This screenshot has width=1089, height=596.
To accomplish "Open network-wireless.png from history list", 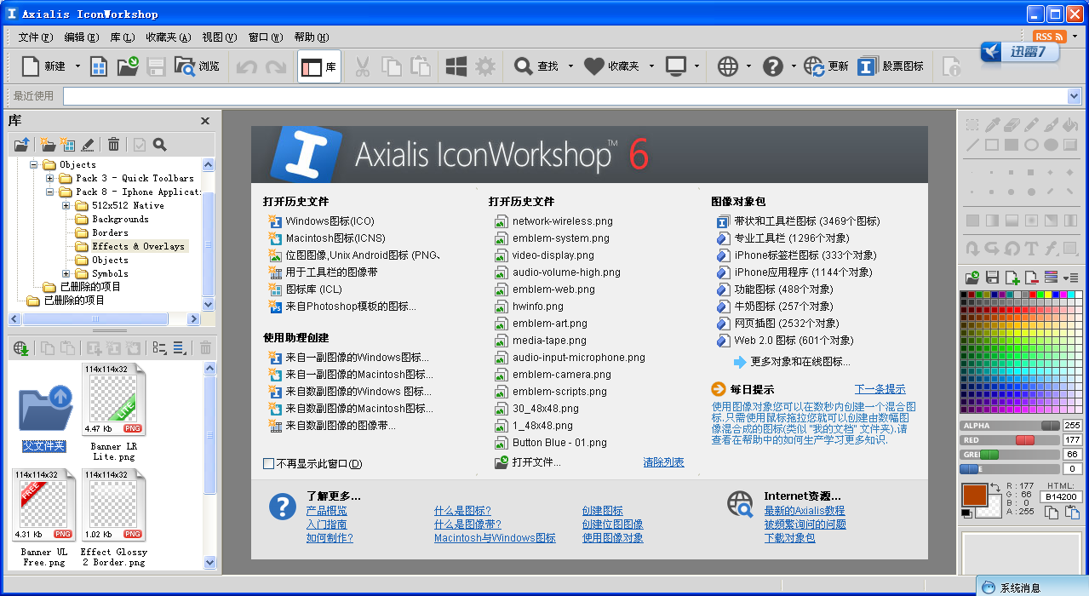I will (563, 221).
